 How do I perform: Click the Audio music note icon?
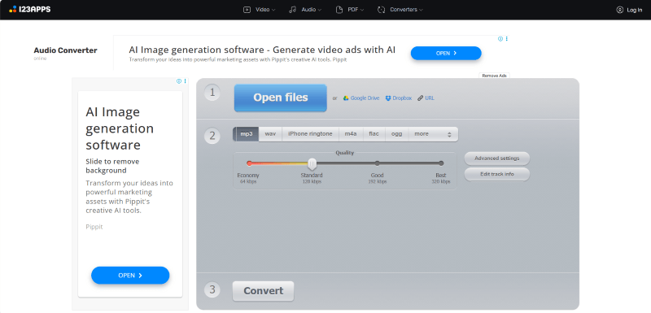pyautogui.click(x=293, y=10)
